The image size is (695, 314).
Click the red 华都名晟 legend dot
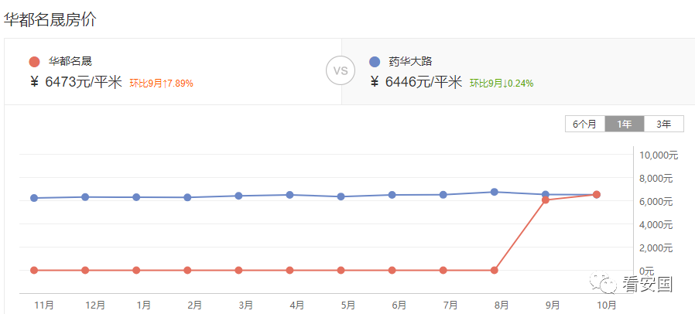pyautogui.click(x=34, y=62)
